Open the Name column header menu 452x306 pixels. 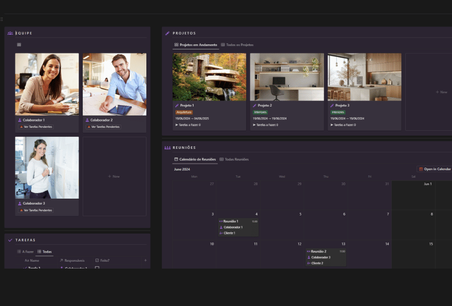point(32,260)
